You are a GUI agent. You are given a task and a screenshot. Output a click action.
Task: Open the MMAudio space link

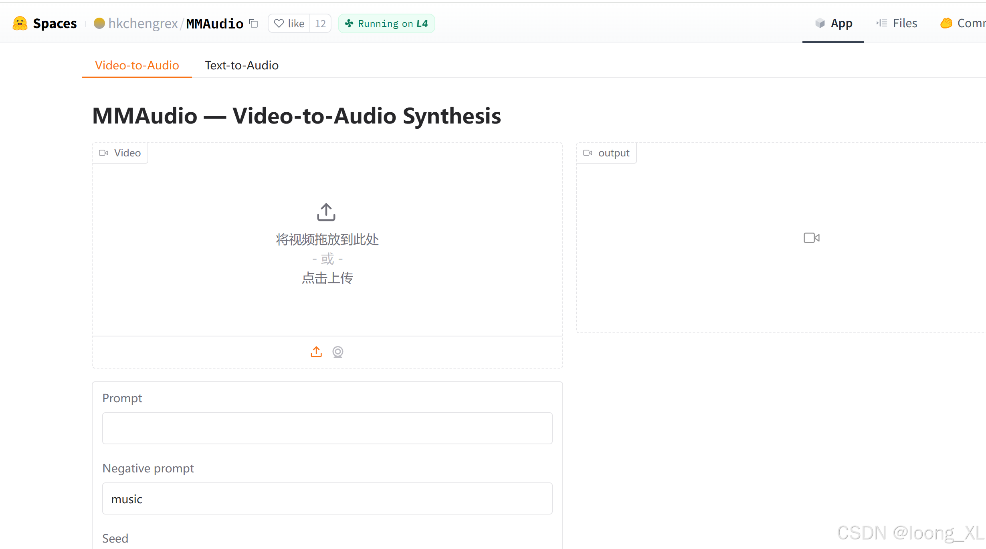[214, 23]
